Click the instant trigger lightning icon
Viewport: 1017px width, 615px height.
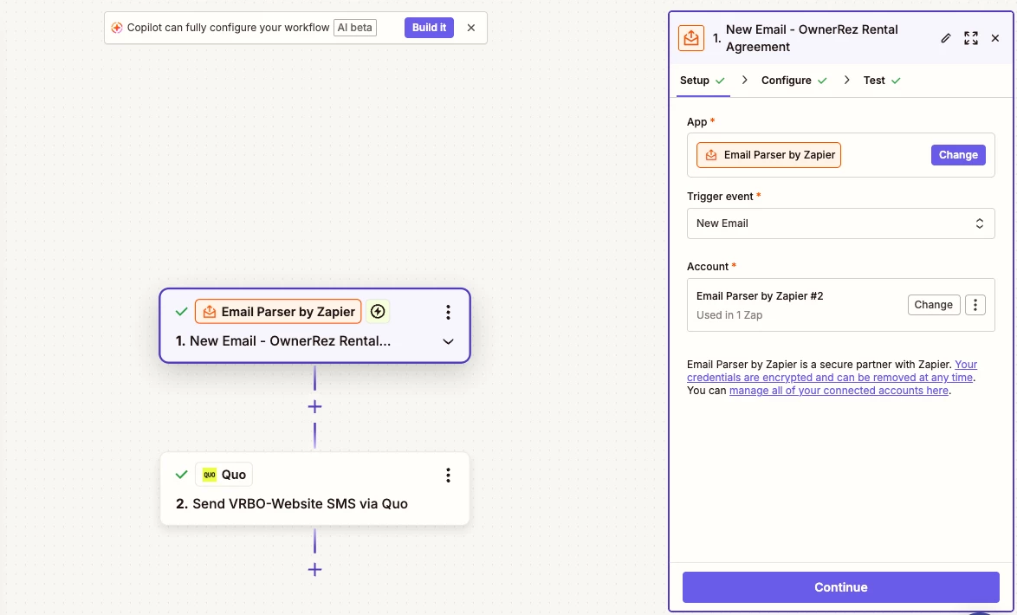point(378,311)
